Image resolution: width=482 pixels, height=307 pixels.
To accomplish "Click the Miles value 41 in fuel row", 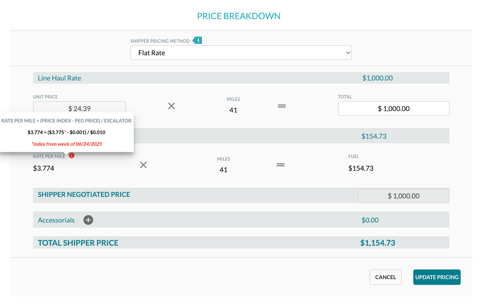I will point(224,170).
